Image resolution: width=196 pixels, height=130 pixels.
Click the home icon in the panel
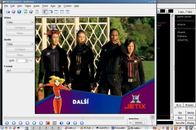tap(6, 128)
